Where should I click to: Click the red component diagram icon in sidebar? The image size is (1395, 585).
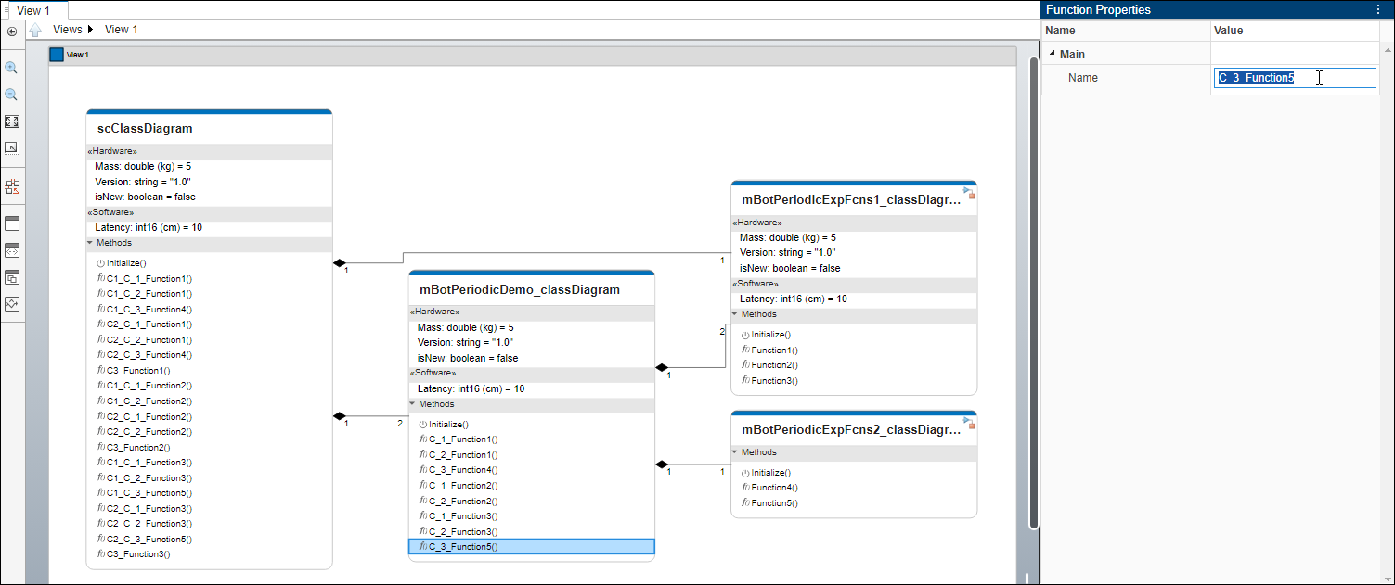(x=12, y=186)
